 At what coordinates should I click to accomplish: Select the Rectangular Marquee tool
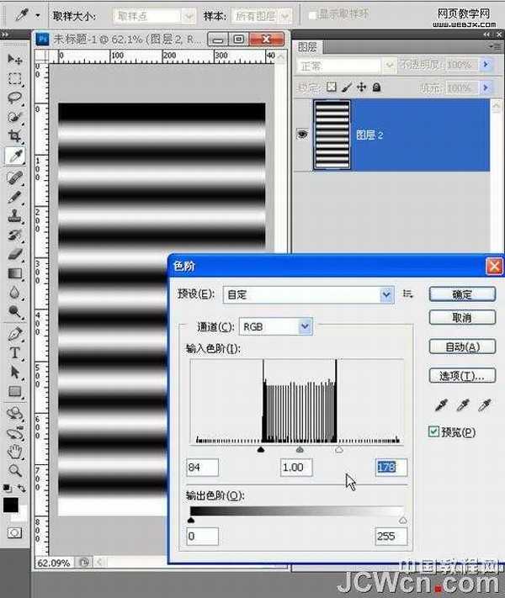(15, 79)
